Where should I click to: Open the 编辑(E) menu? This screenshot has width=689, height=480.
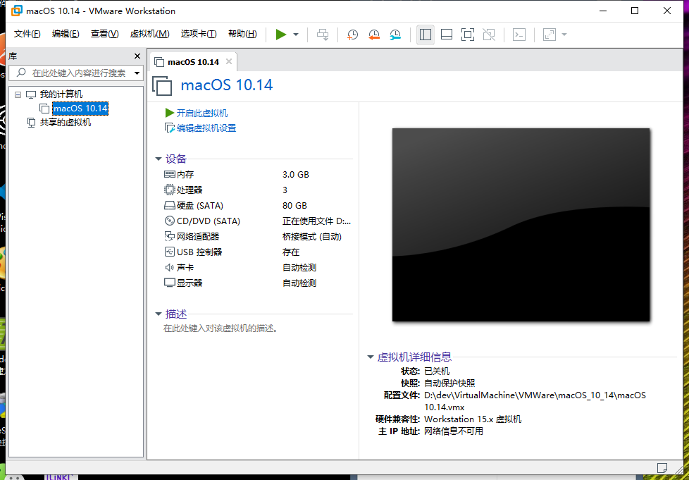[x=66, y=34]
